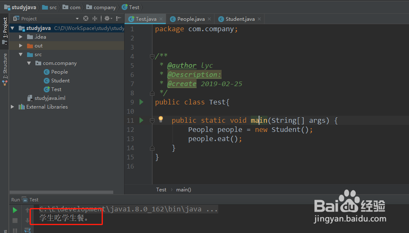Screen dimensions: 409x233
Task: Close the People.java tab
Action: [x=209, y=19]
